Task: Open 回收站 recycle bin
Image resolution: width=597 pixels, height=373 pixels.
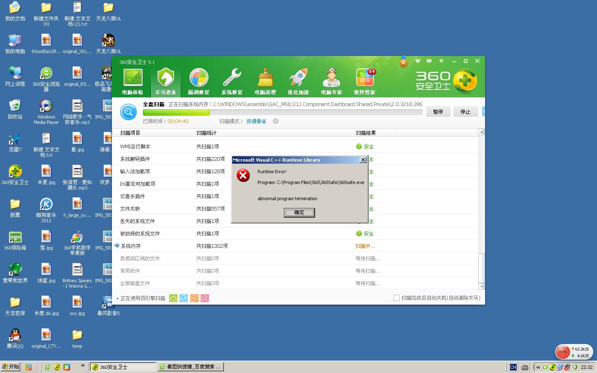Action: click(x=15, y=109)
